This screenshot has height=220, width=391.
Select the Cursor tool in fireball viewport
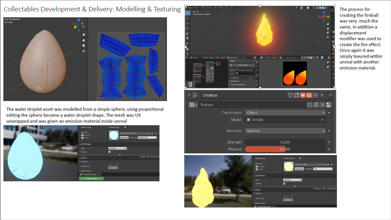click(187, 18)
